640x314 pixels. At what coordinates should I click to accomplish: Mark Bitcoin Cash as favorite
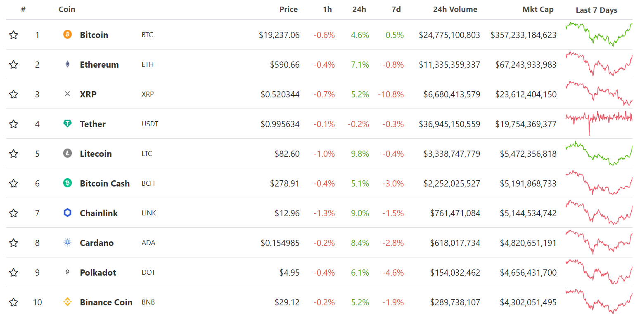tap(14, 183)
